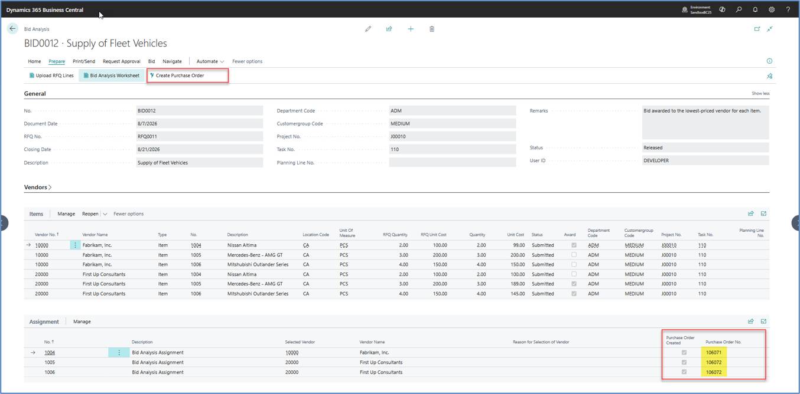Open Manage in Assignment toolbar

[82, 322]
